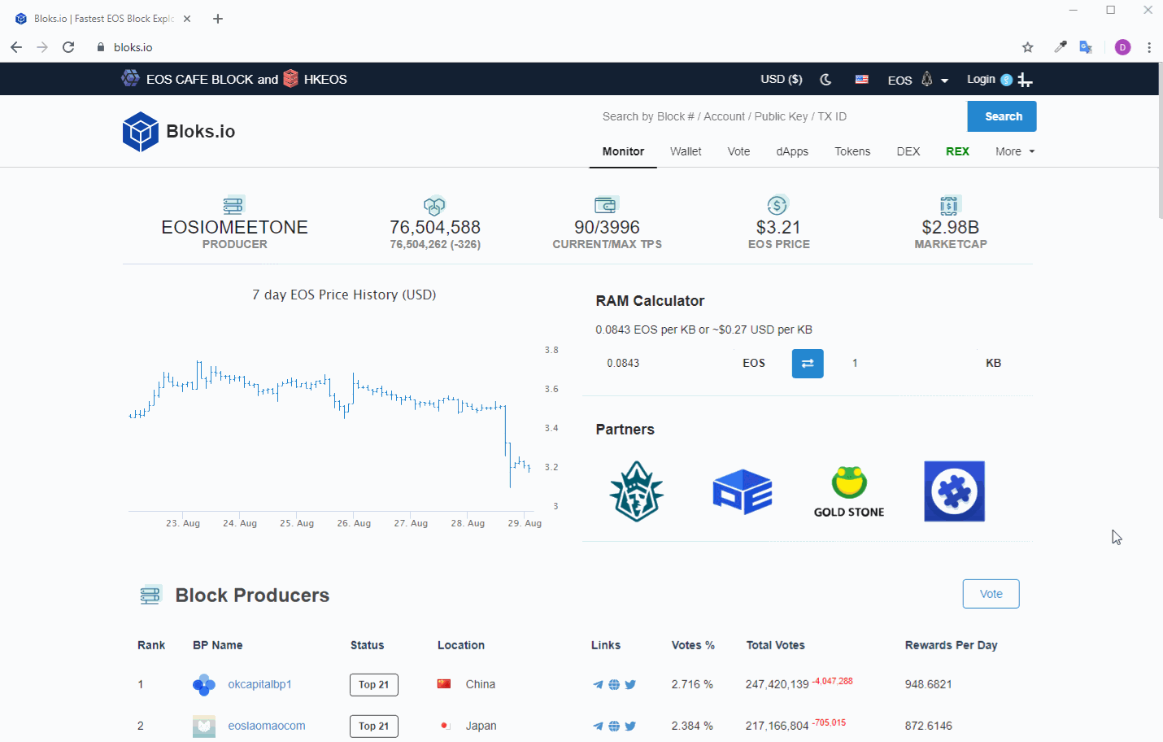Click the $3.21 EOS price value
This screenshot has height=742, width=1163.
point(778,227)
